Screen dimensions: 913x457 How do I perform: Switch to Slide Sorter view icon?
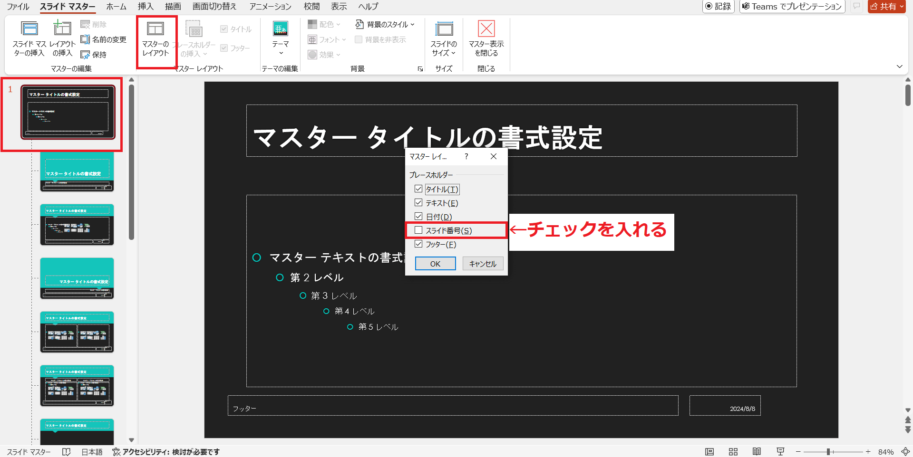coord(733,452)
